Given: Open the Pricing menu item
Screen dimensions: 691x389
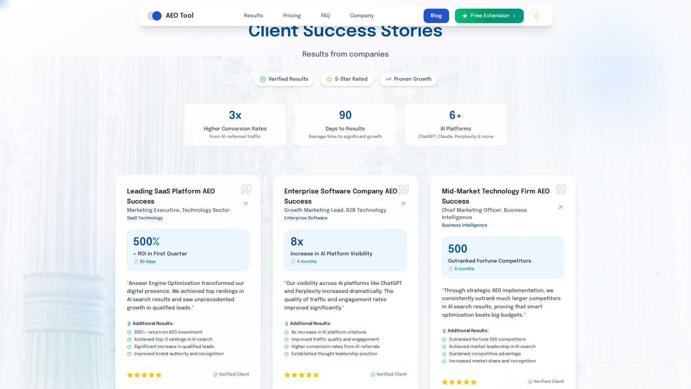Looking at the screenshot, I should pyautogui.click(x=292, y=16).
